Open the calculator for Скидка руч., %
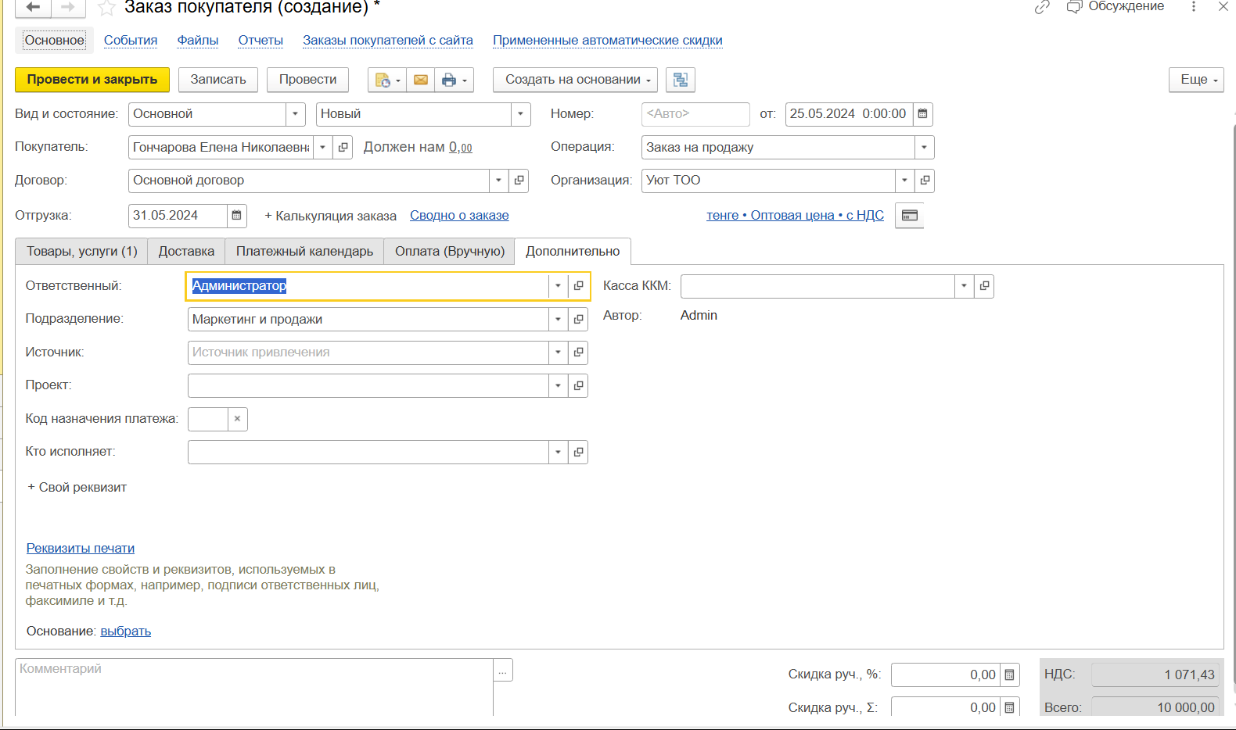The width and height of the screenshot is (1236, 730). click(1010, 675)
